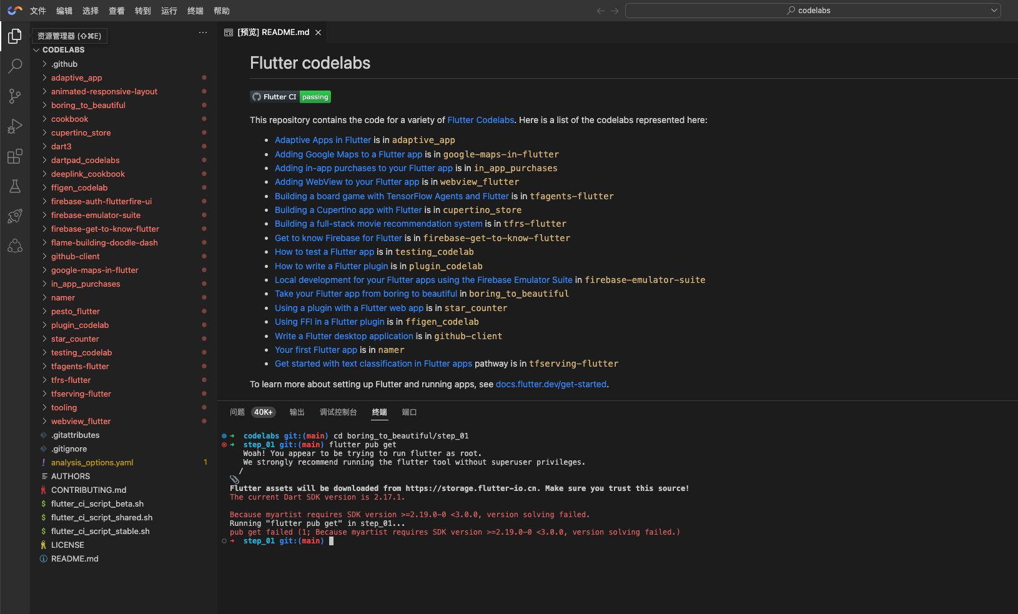Open the 查看 menu
1018x614 pixels.
pyautogui.click(x=117, y=11)
